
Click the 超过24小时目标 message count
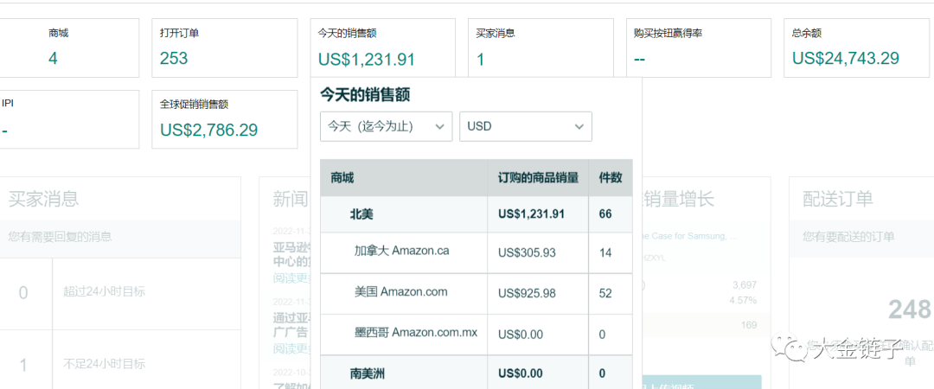[x=23, y=292]
